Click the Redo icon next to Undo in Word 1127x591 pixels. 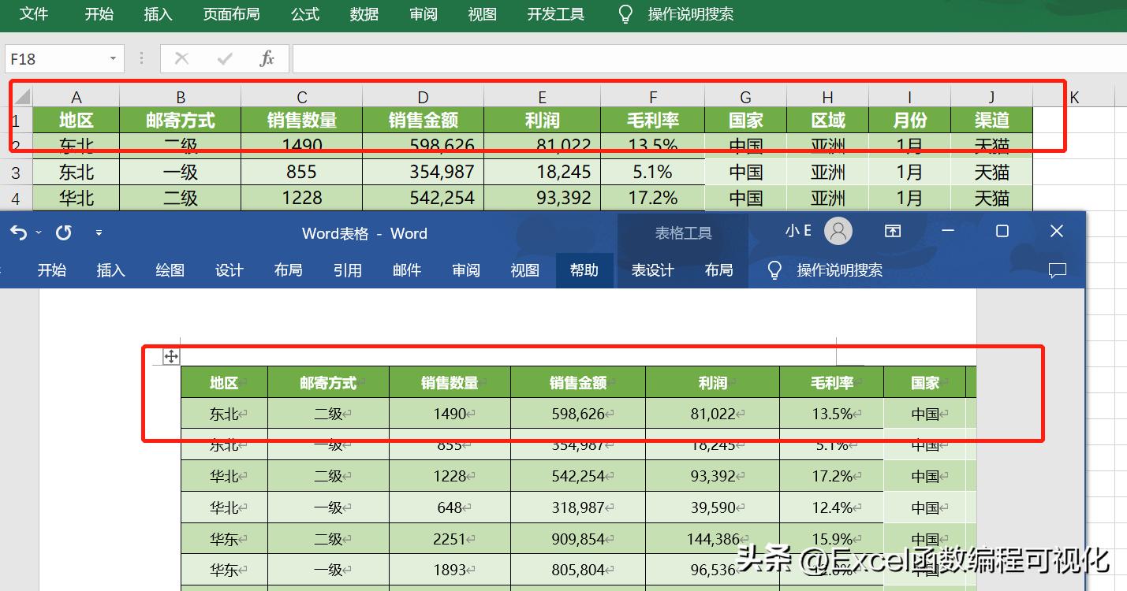click(63, 232)
